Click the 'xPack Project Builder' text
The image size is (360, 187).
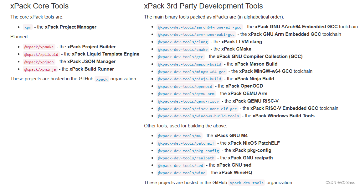(92, 47)
